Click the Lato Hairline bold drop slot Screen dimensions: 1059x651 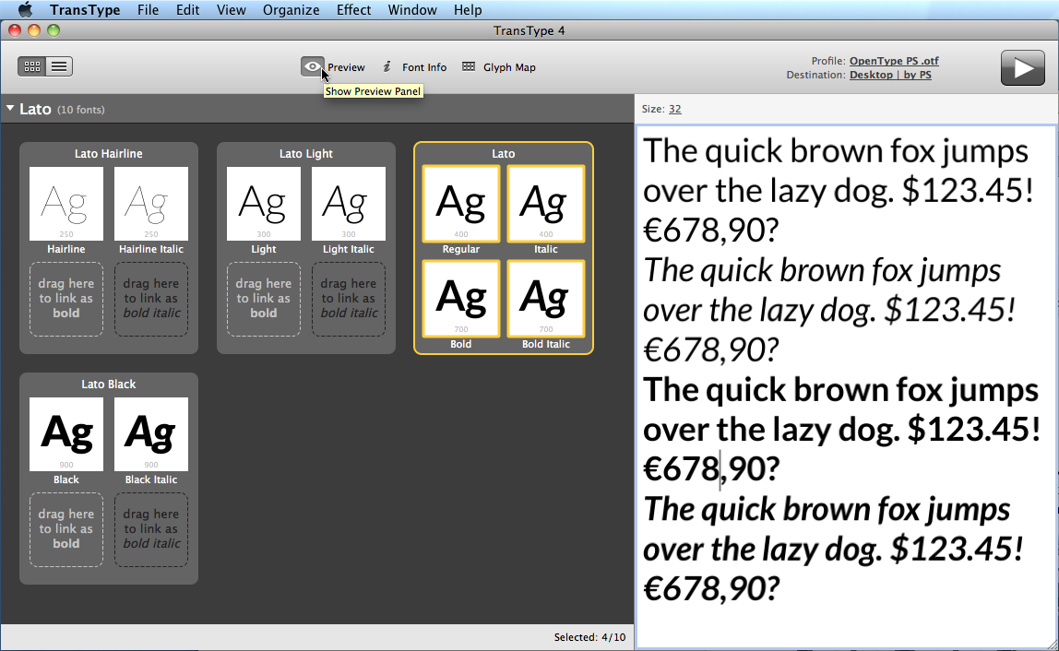[66, 299]
